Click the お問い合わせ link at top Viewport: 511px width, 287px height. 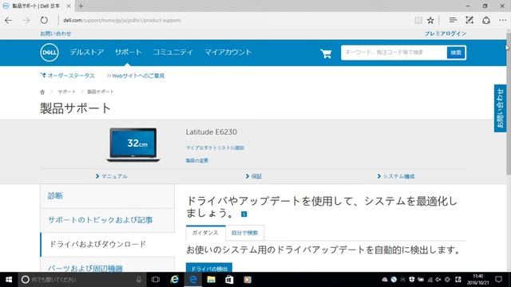click(55, 33)
